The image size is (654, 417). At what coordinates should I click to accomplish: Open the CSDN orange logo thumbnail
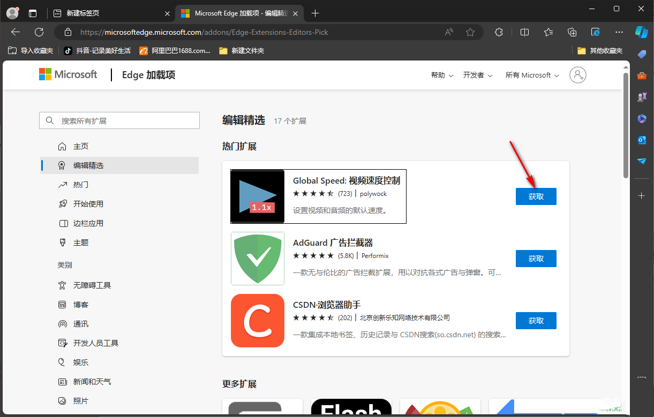(x=258, y=321)
